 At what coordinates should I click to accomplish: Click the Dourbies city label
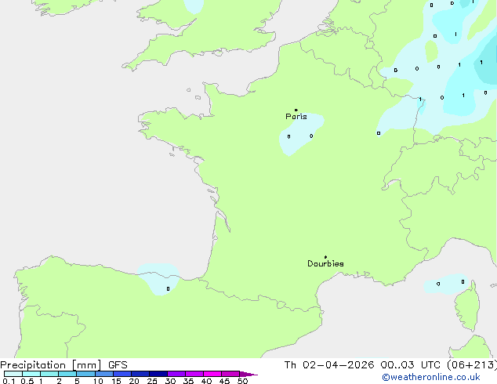325,263
